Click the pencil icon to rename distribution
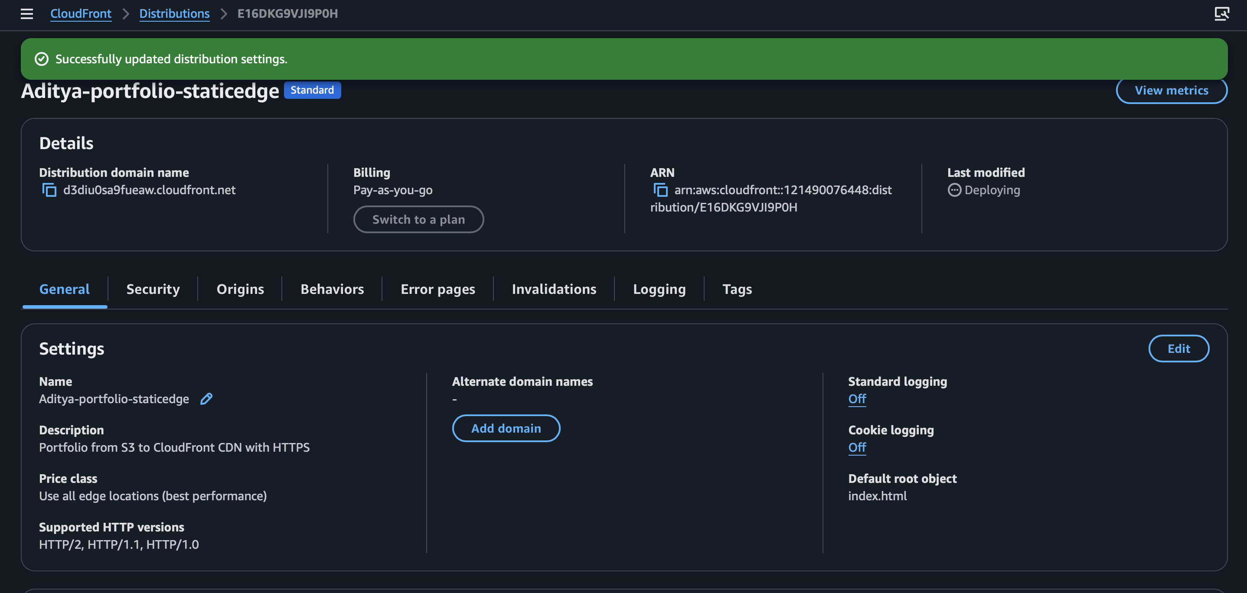Image resolution: width=1247 pixels, height=593 pixels. click(206, 399)
